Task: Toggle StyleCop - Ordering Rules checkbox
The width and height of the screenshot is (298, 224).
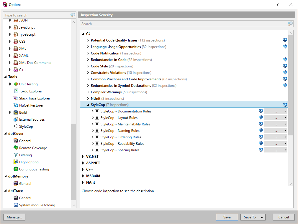Action: pos(97,137)
